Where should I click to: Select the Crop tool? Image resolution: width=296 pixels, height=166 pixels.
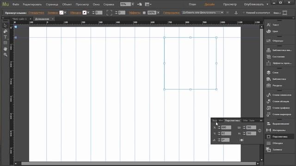5,31
